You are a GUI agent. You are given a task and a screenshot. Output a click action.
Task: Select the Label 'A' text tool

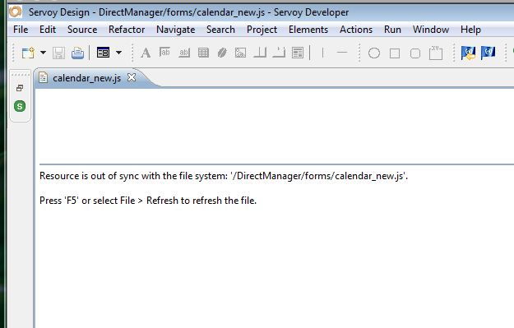pyautogui.click(x=146, y=53)
